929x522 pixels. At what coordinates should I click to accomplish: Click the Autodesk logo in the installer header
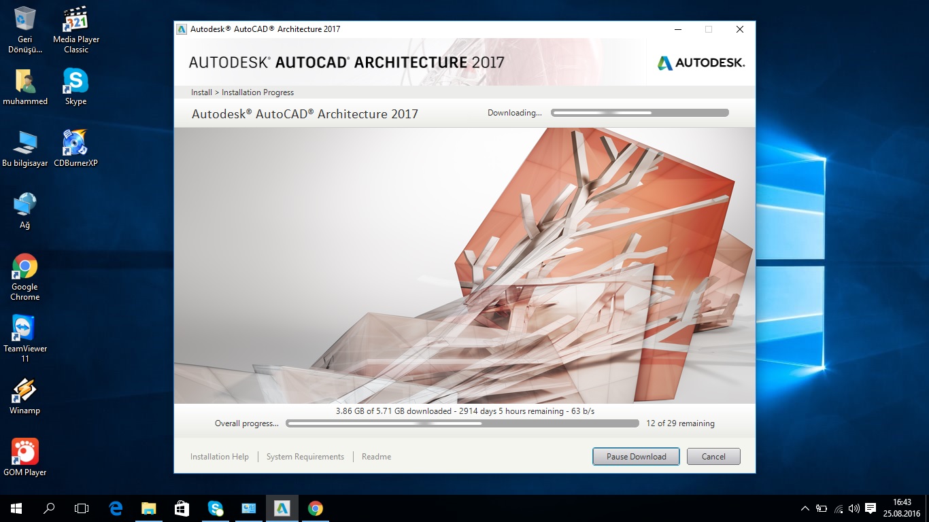point(701,63)
